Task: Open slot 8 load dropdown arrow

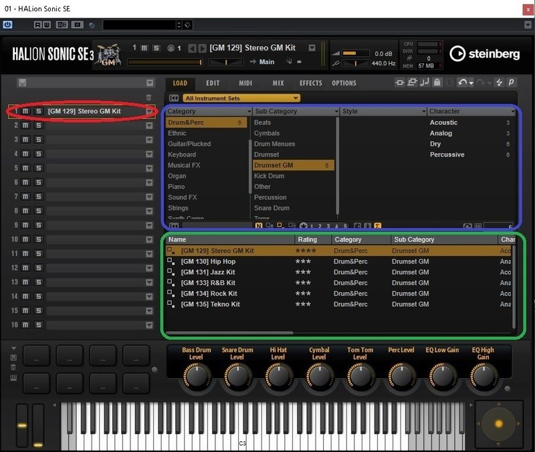Action: pyautogui.click(x=149, y=211)
